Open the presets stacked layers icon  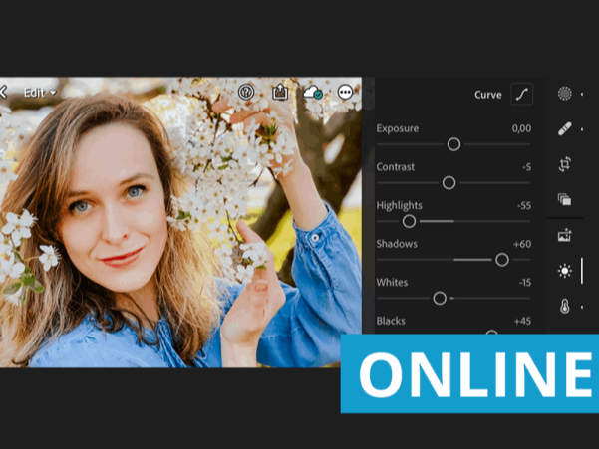pyautogui.click(x=565, y=199)
